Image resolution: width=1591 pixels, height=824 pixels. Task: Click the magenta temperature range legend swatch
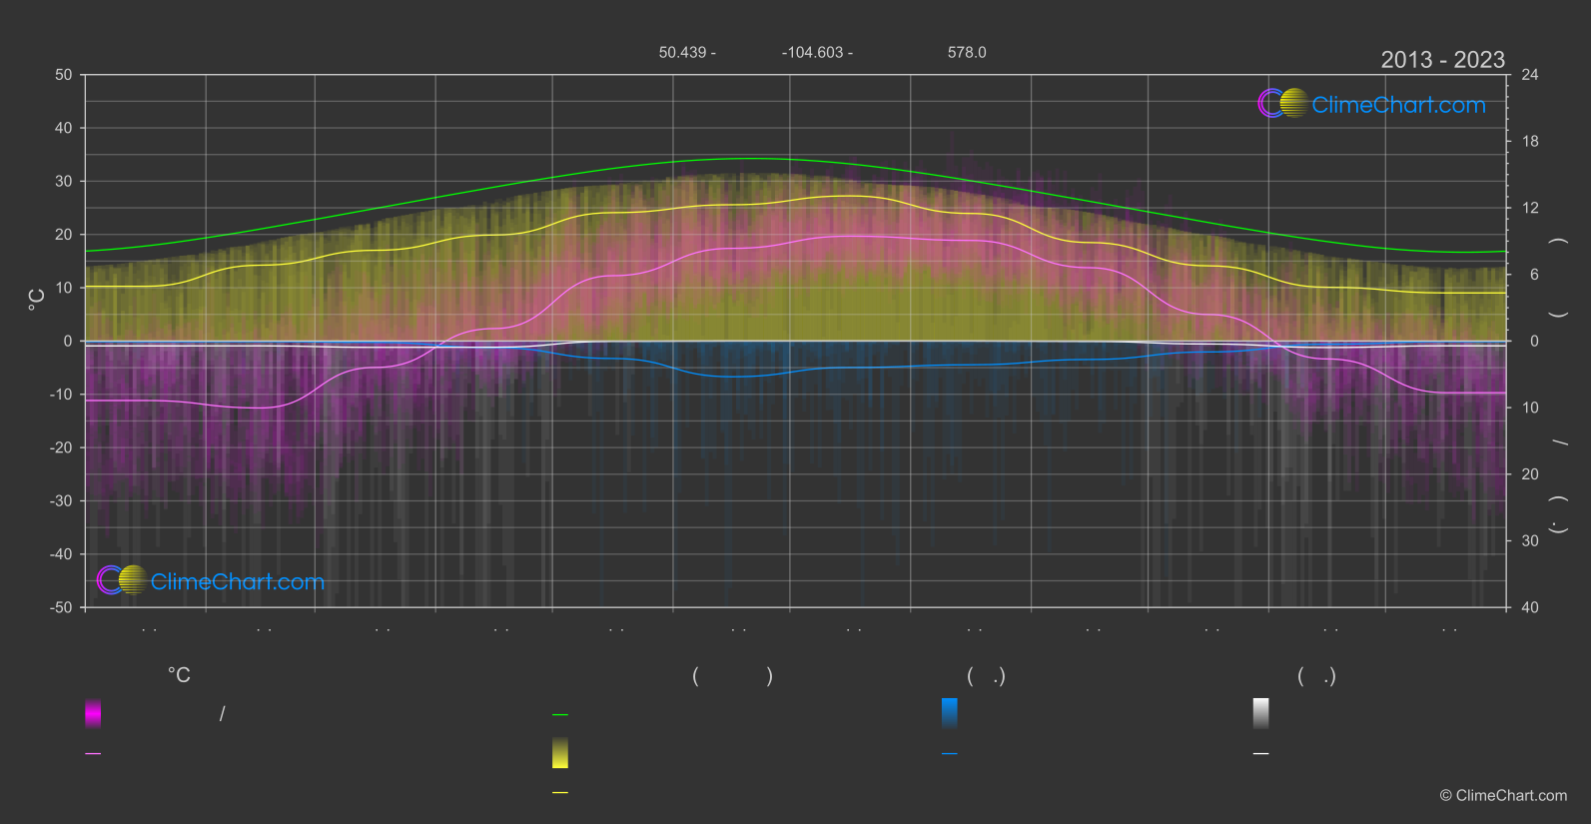click(x=93, y=713)
